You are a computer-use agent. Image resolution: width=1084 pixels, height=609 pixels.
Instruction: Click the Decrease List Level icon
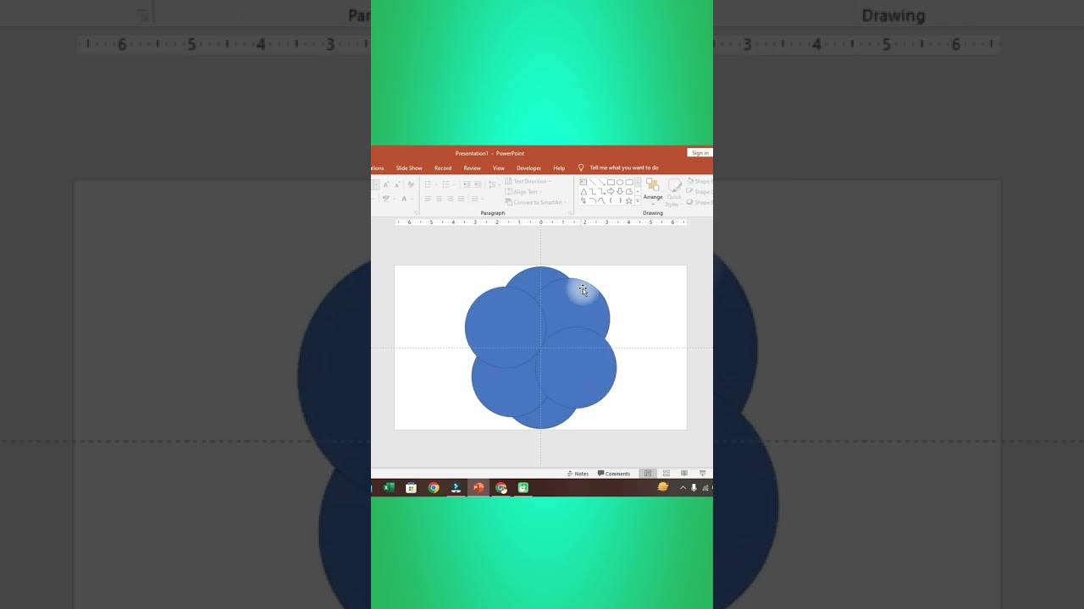coord(467,184)
